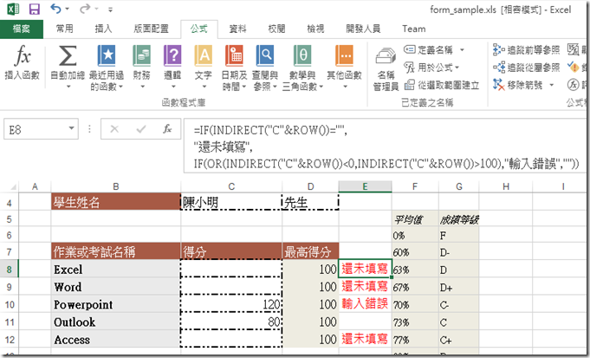Expand the Define Name (定義名稱) dropdown arrow

[x=462, y=49]
